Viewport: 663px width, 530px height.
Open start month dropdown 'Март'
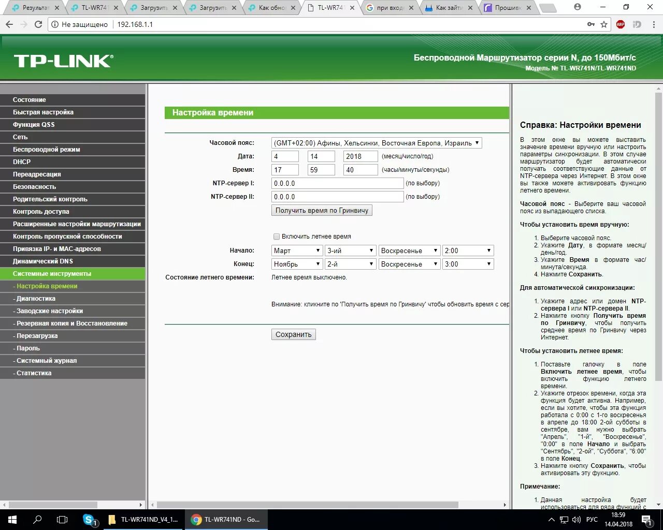[x=298, y=251]
